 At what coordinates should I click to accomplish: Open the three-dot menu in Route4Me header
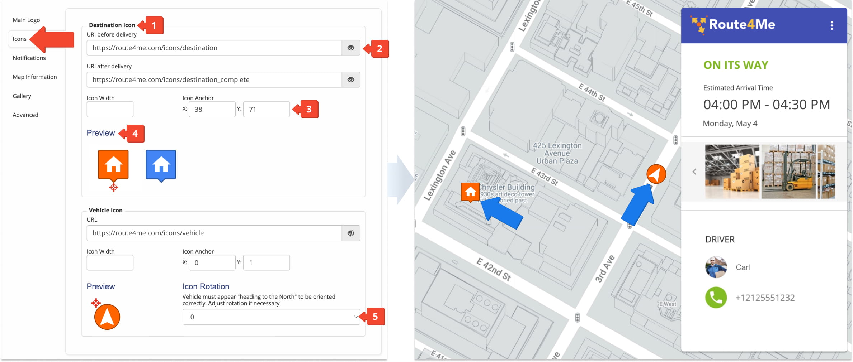[832, 25]
